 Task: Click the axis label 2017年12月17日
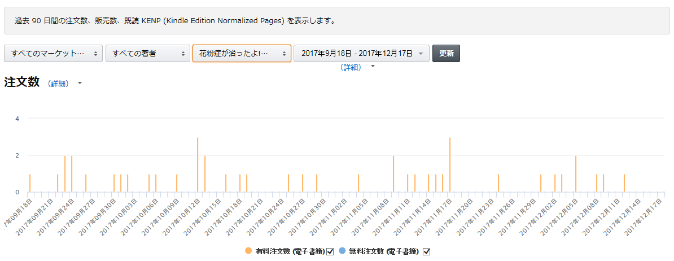coord(642,217)
